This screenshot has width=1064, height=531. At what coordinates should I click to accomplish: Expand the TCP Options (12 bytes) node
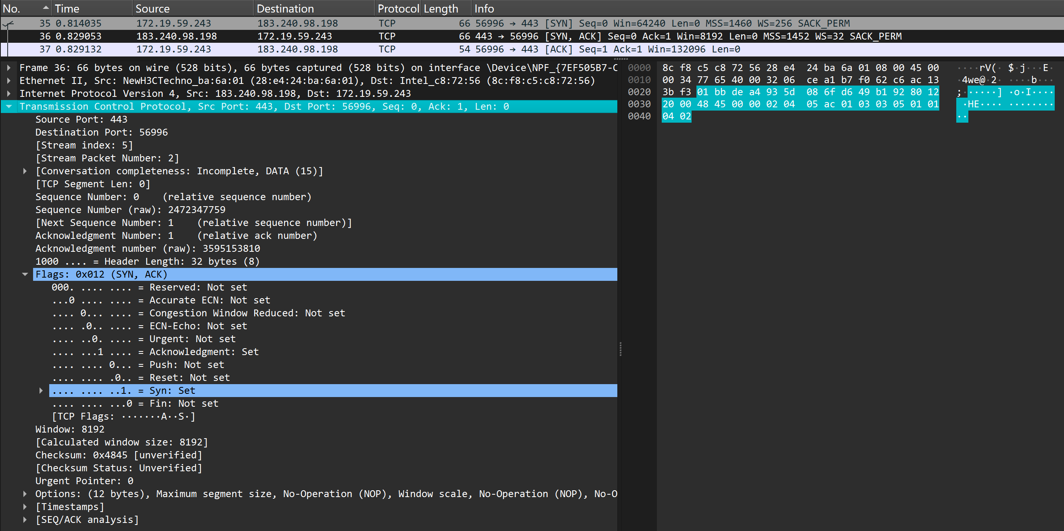click(x=25, y=494)
